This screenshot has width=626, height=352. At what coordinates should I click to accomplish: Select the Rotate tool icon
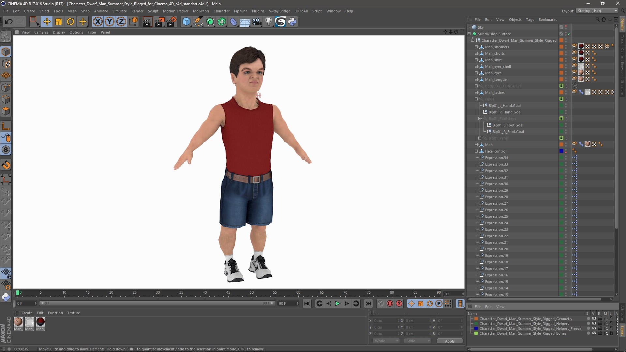pyautogui.click(x=70, y=22)
